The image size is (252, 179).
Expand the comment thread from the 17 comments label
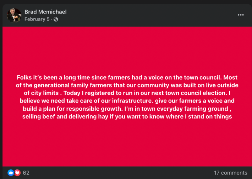pos(230,173)
